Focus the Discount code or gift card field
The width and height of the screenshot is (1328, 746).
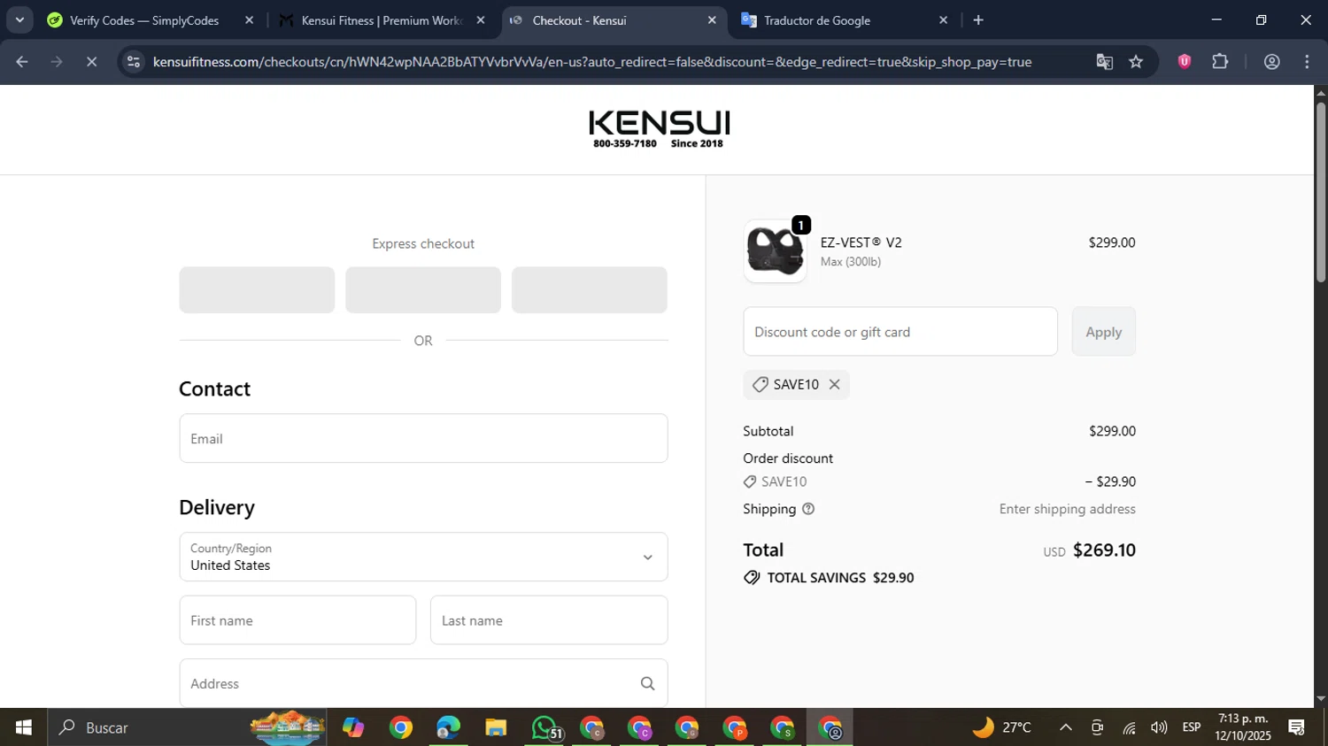(x=900, y=332)
